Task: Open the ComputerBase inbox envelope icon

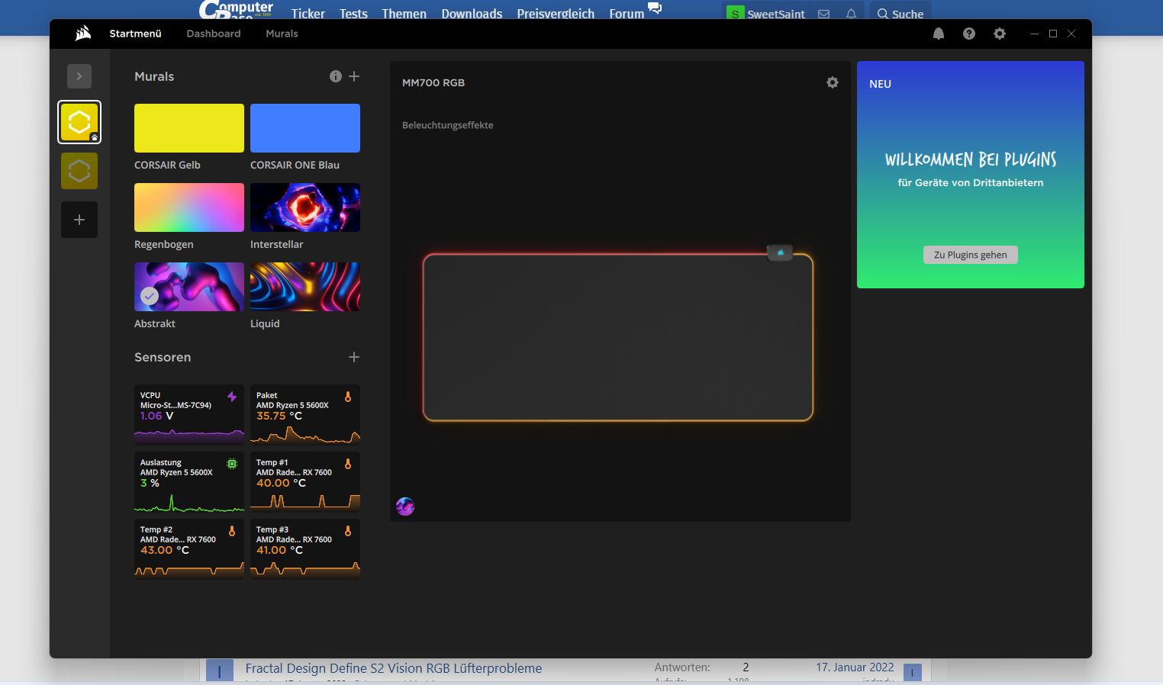Action: pos(823,14)
